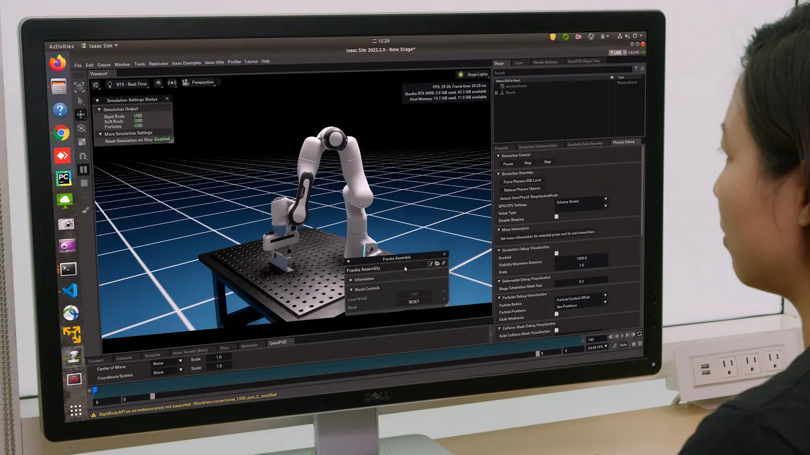810x455 pixels.
Task: Open the File menu
Action: pos(78,65)
